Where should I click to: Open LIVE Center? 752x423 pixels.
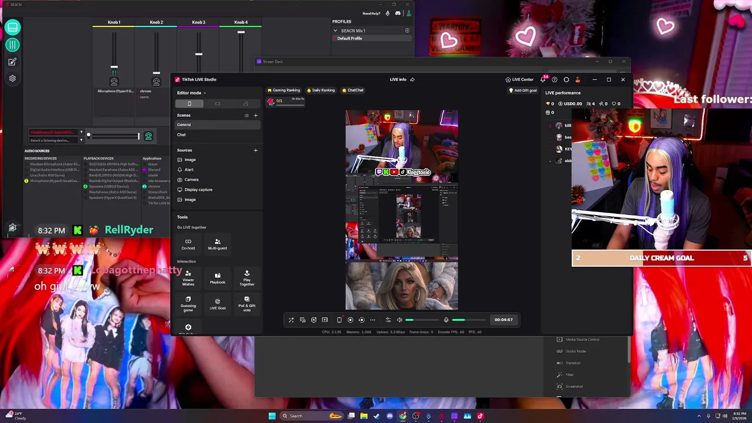pyautogui.click(x=519, y=79)
